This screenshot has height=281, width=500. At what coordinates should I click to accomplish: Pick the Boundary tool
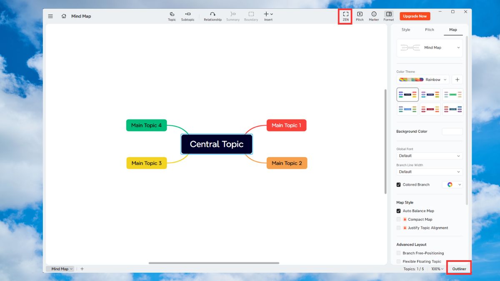(x=251, y=16)
